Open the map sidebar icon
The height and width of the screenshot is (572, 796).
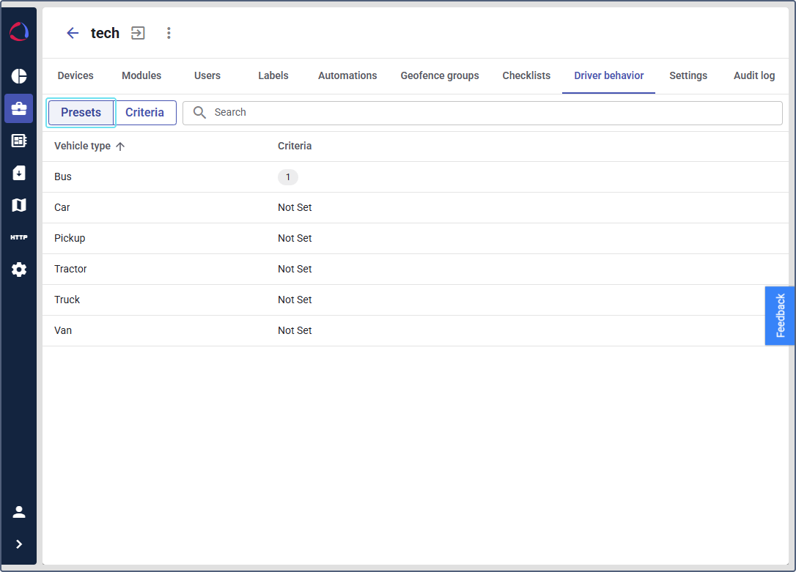pos(19,205)
